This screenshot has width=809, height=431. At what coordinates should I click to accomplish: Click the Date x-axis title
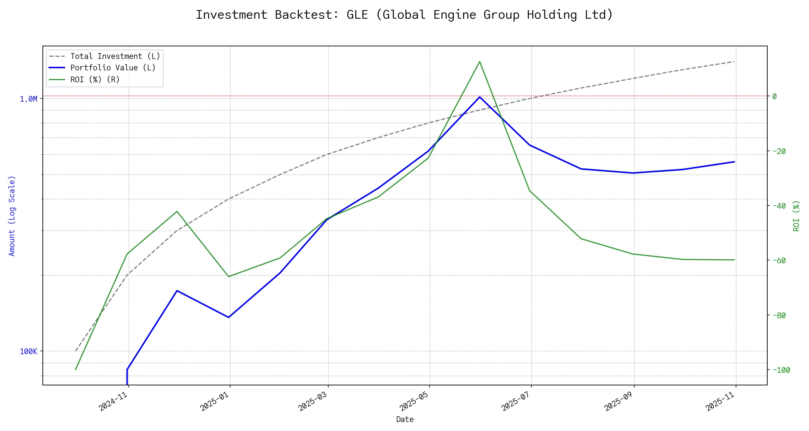tap(405, 420)
